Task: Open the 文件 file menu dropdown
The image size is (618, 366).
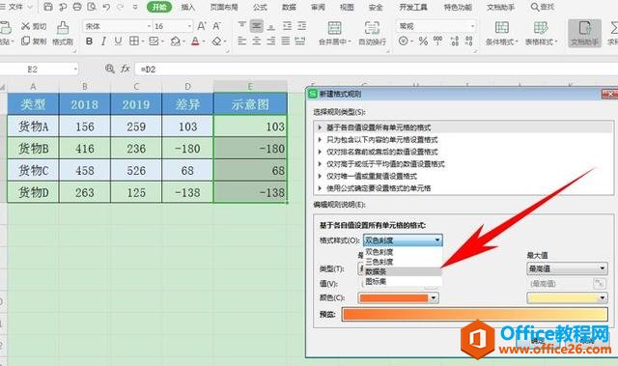Action: click(17, 7)
